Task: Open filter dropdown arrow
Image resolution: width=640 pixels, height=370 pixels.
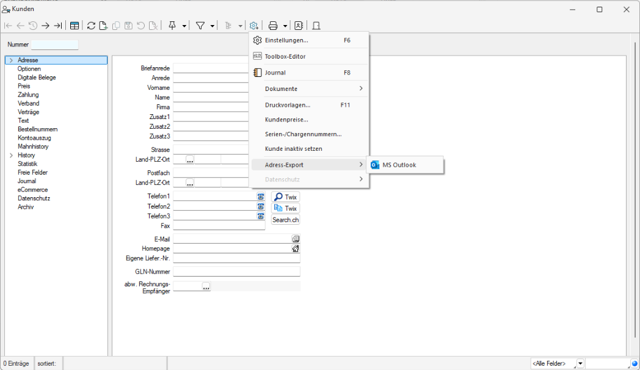Action: coord(213,26)
